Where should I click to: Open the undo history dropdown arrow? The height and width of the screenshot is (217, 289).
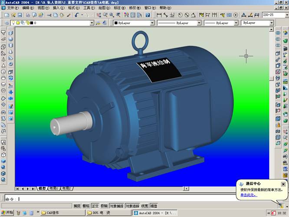point(82,15)
